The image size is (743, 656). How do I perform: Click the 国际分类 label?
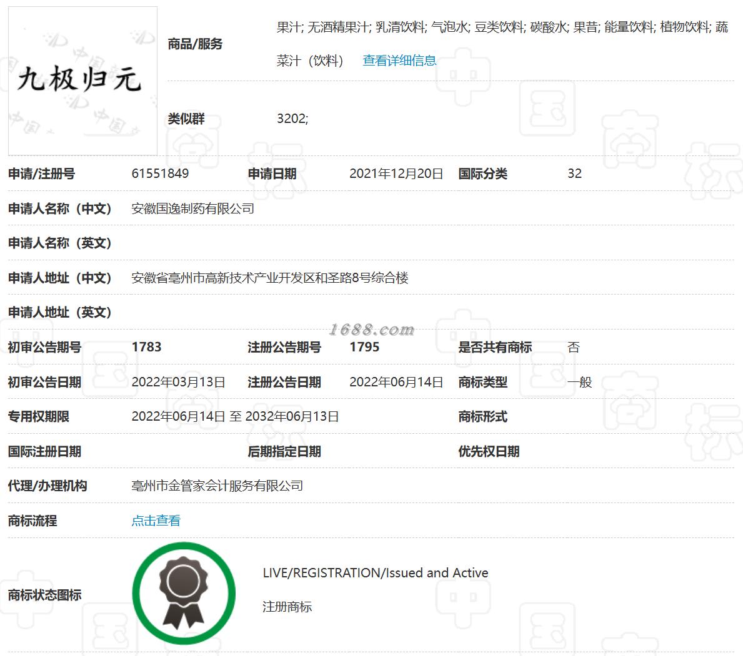[483, 174]
